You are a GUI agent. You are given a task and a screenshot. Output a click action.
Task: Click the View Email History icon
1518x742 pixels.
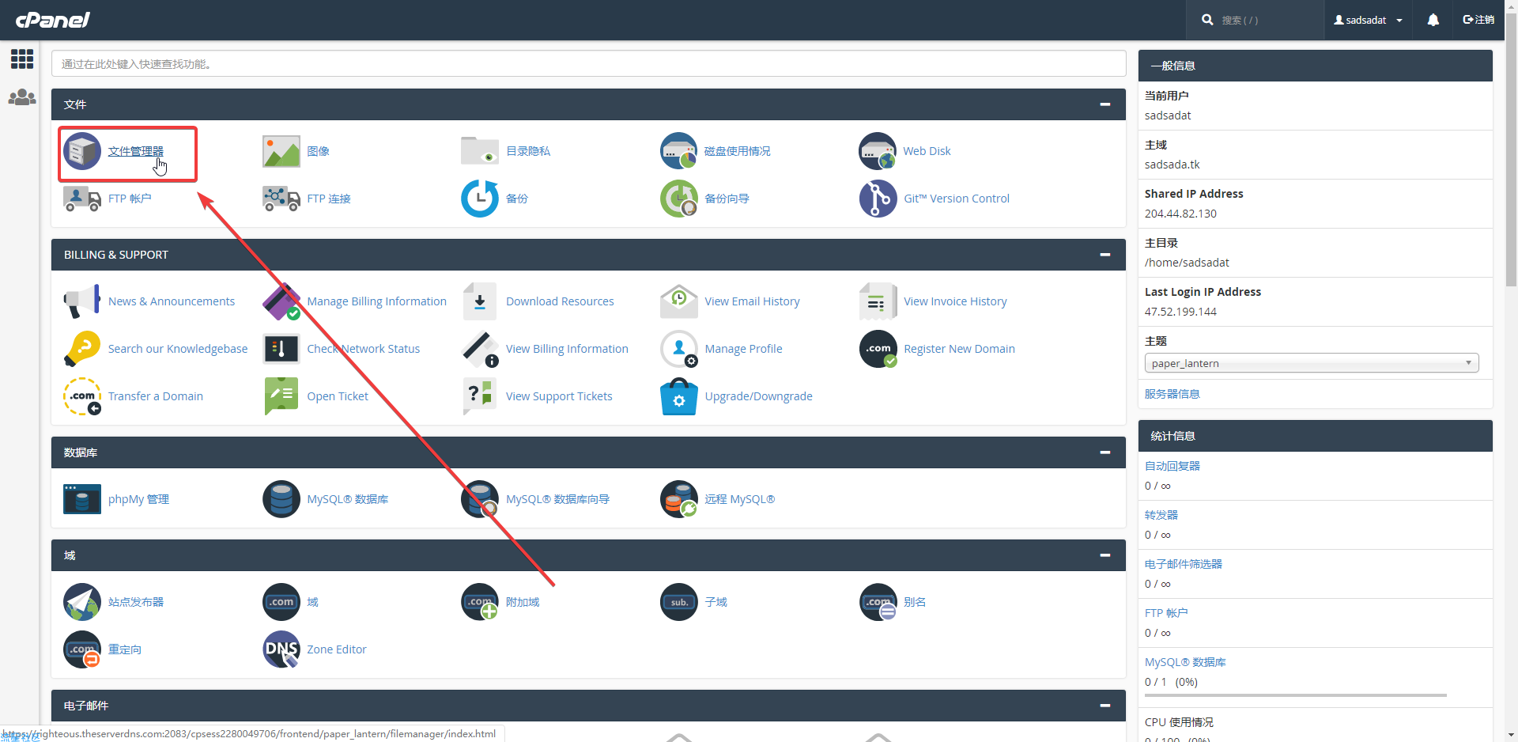(679, 301)
